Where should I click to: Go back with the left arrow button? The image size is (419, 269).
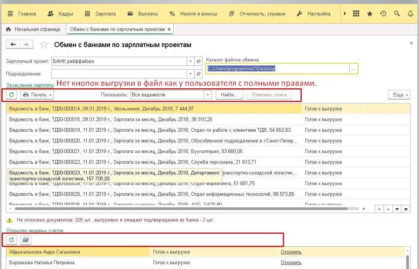click(x=13, y=44)
